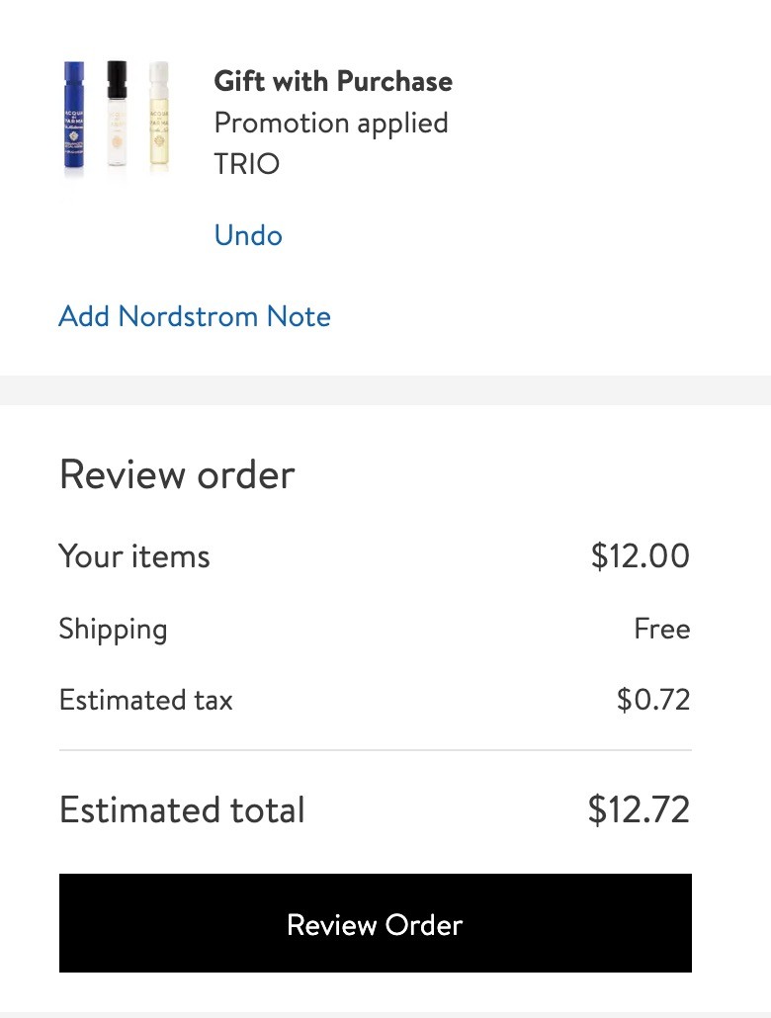Click the white-capped yellow perfume vial
The height and width of the screenshot is (1018, 771).
pyautogui.click(x=159, y=118)
